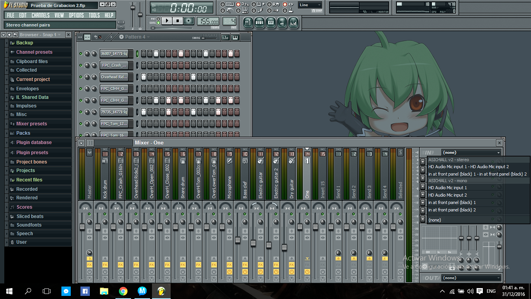The image size is (531, 299).
Task: Open the piano roll view button
Action: point(271,23)
